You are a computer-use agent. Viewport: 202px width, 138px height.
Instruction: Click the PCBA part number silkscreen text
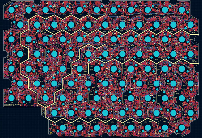point(195,61)
